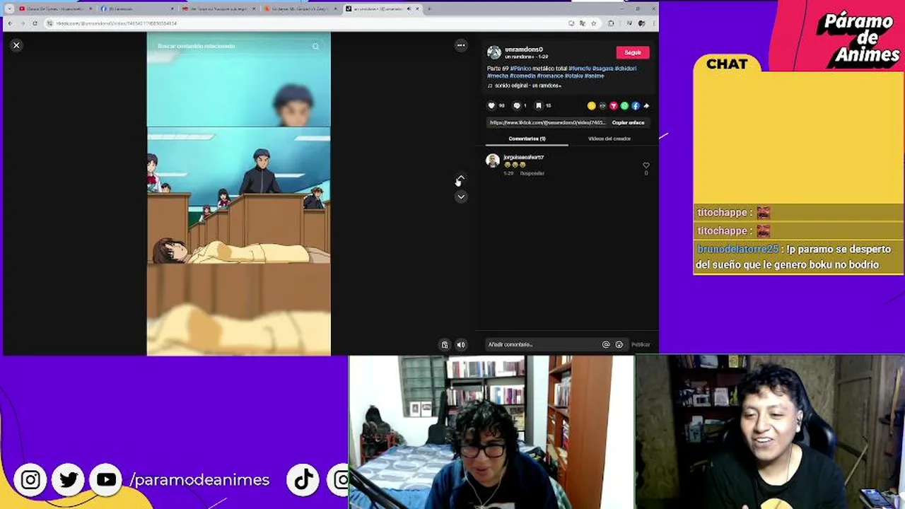Switch to the first YouTube browser tab

(54, 9)
